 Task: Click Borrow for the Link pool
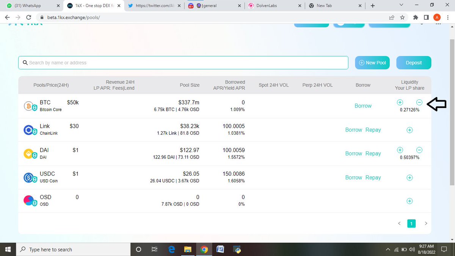coord(354,130)
